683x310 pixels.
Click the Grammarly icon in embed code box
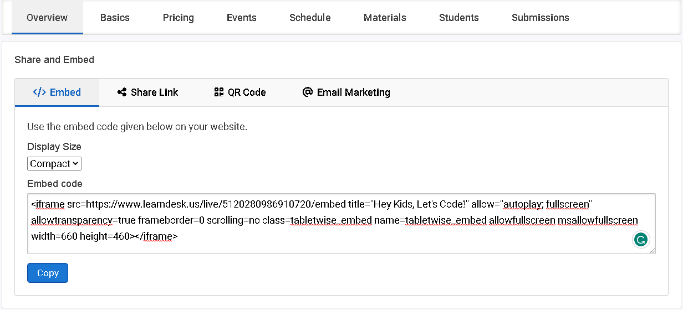coord(641,240)
